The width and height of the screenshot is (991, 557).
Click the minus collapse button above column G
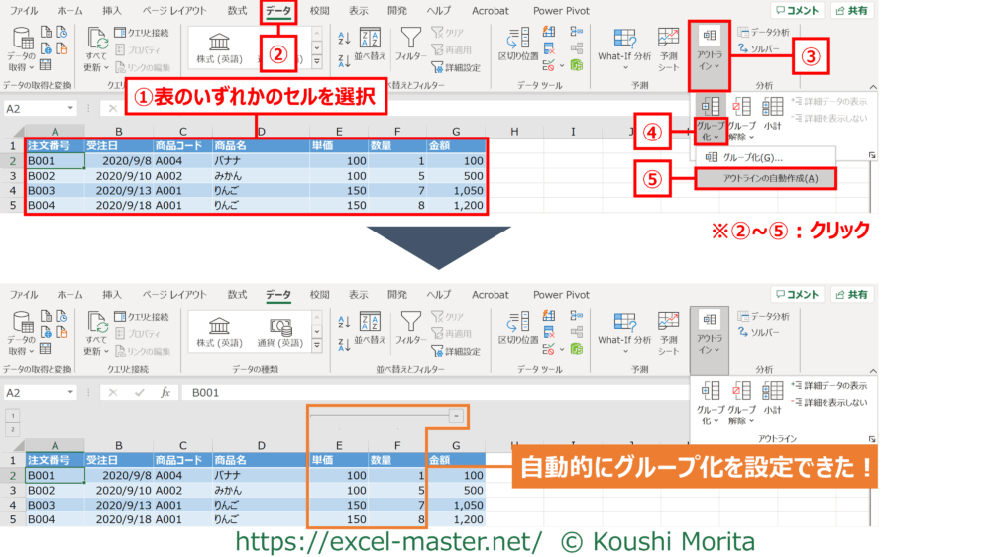pos(454,417)
